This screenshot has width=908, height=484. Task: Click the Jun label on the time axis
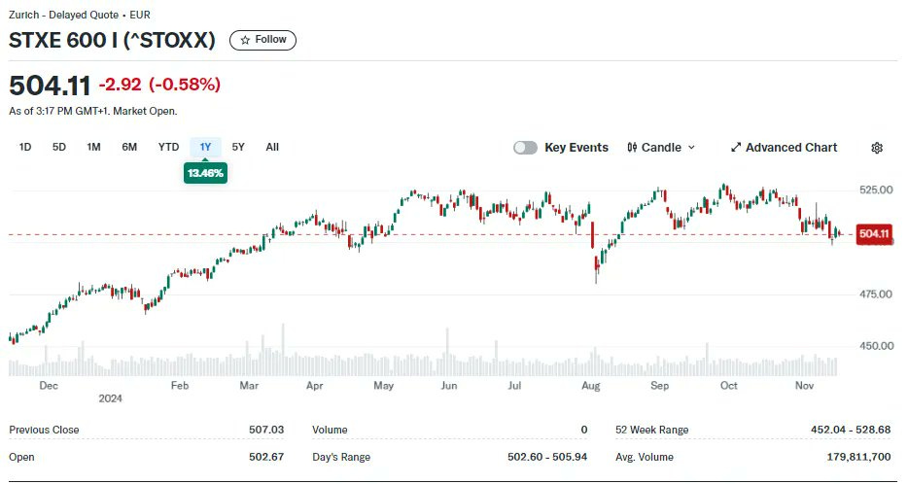point(449,386)
